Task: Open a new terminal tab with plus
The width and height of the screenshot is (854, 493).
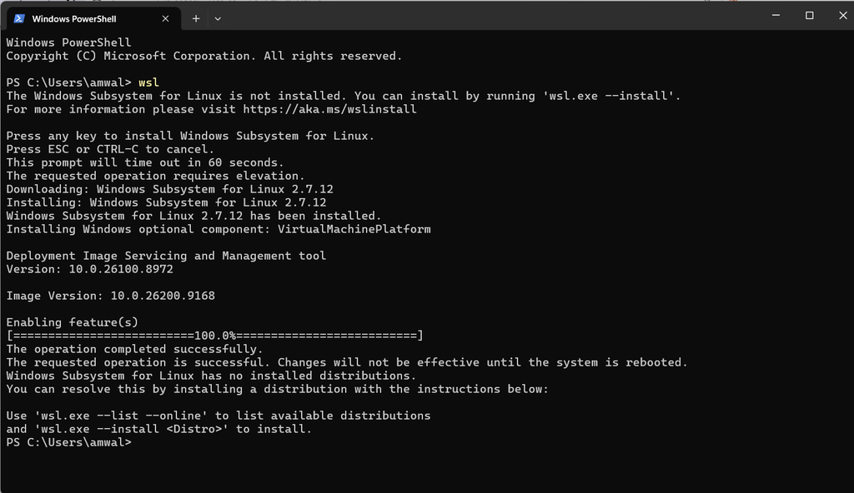Action: pyautogui.click(x=196, y=18)
